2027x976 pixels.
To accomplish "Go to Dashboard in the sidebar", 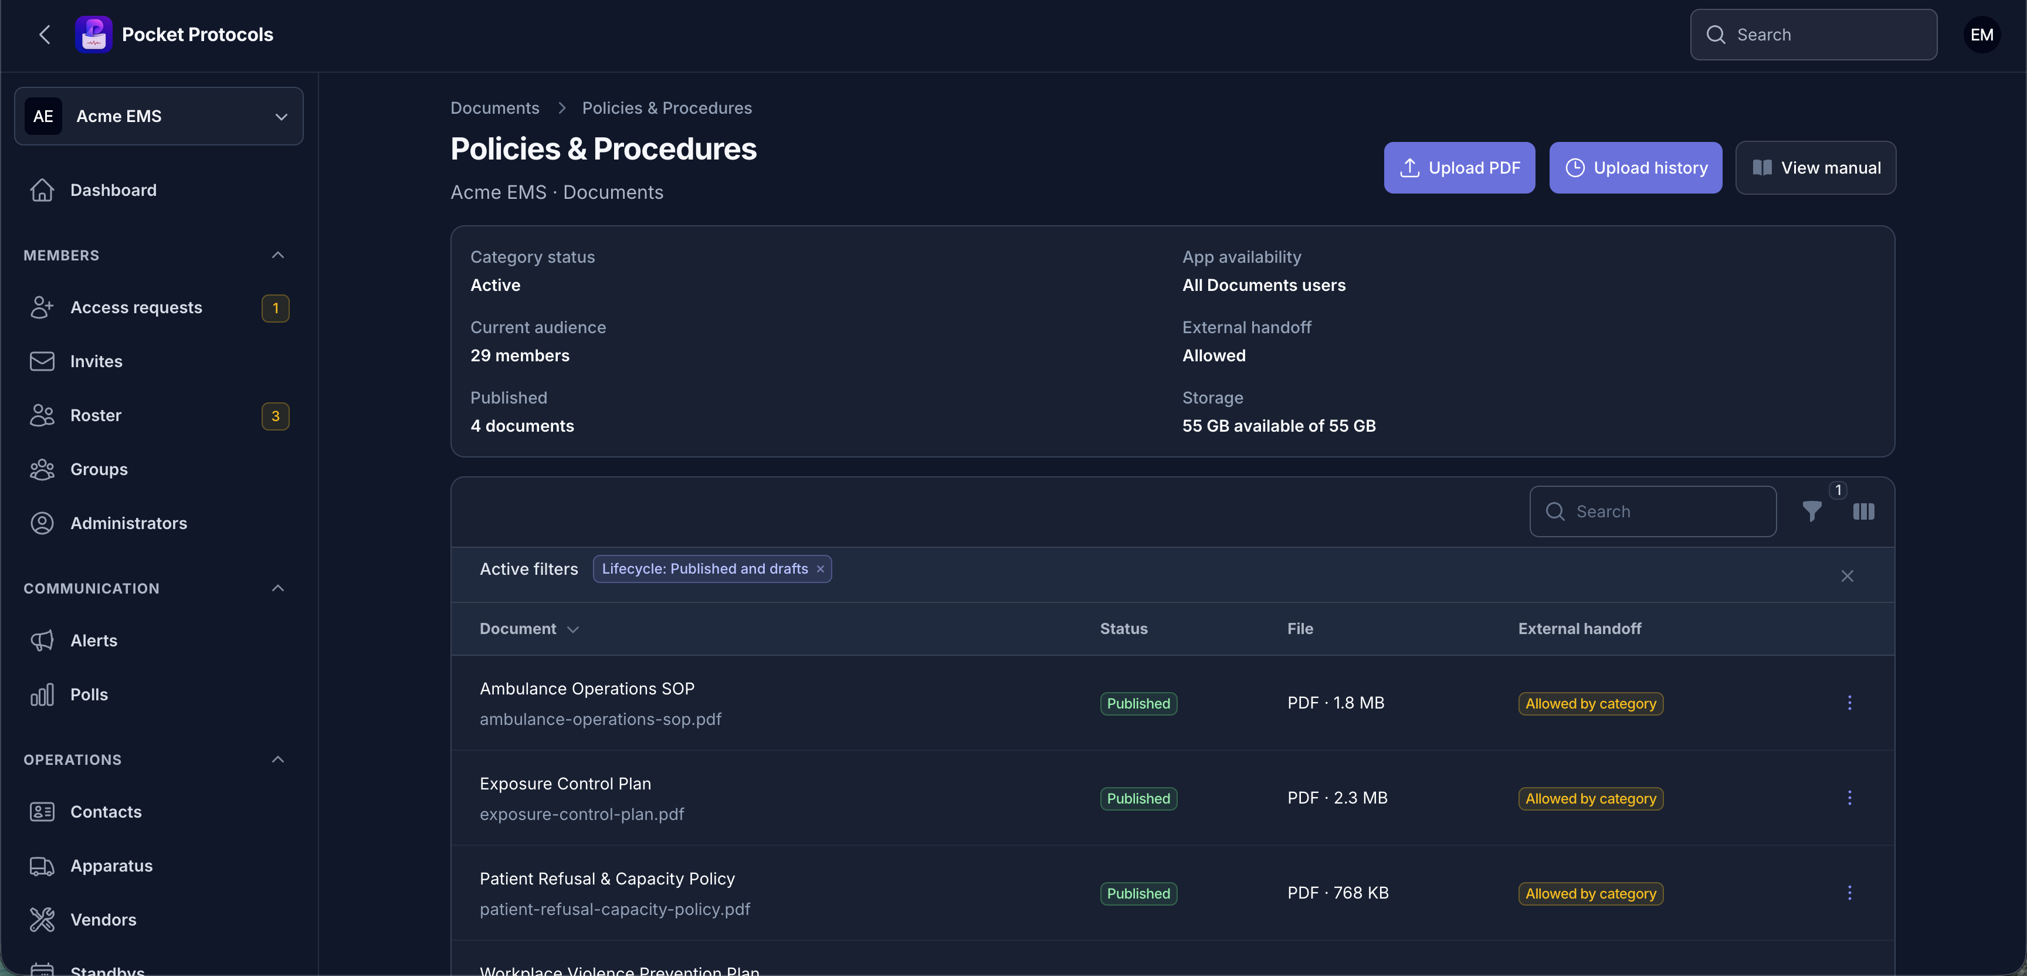I will tap(159, 191).
